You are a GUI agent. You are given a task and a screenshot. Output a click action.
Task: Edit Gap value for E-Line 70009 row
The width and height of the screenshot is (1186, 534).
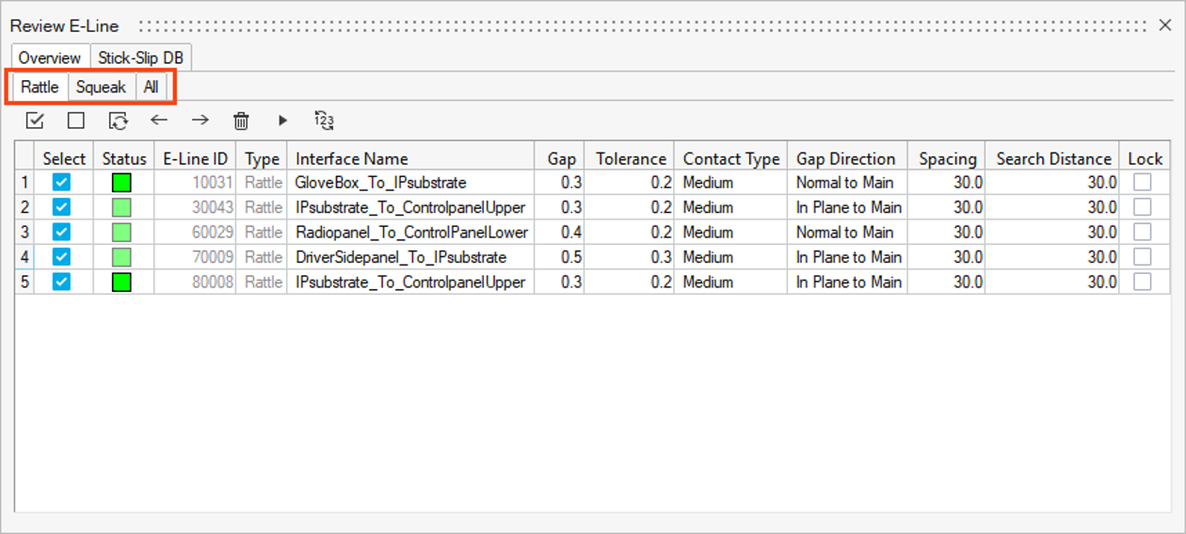point(559,257)
